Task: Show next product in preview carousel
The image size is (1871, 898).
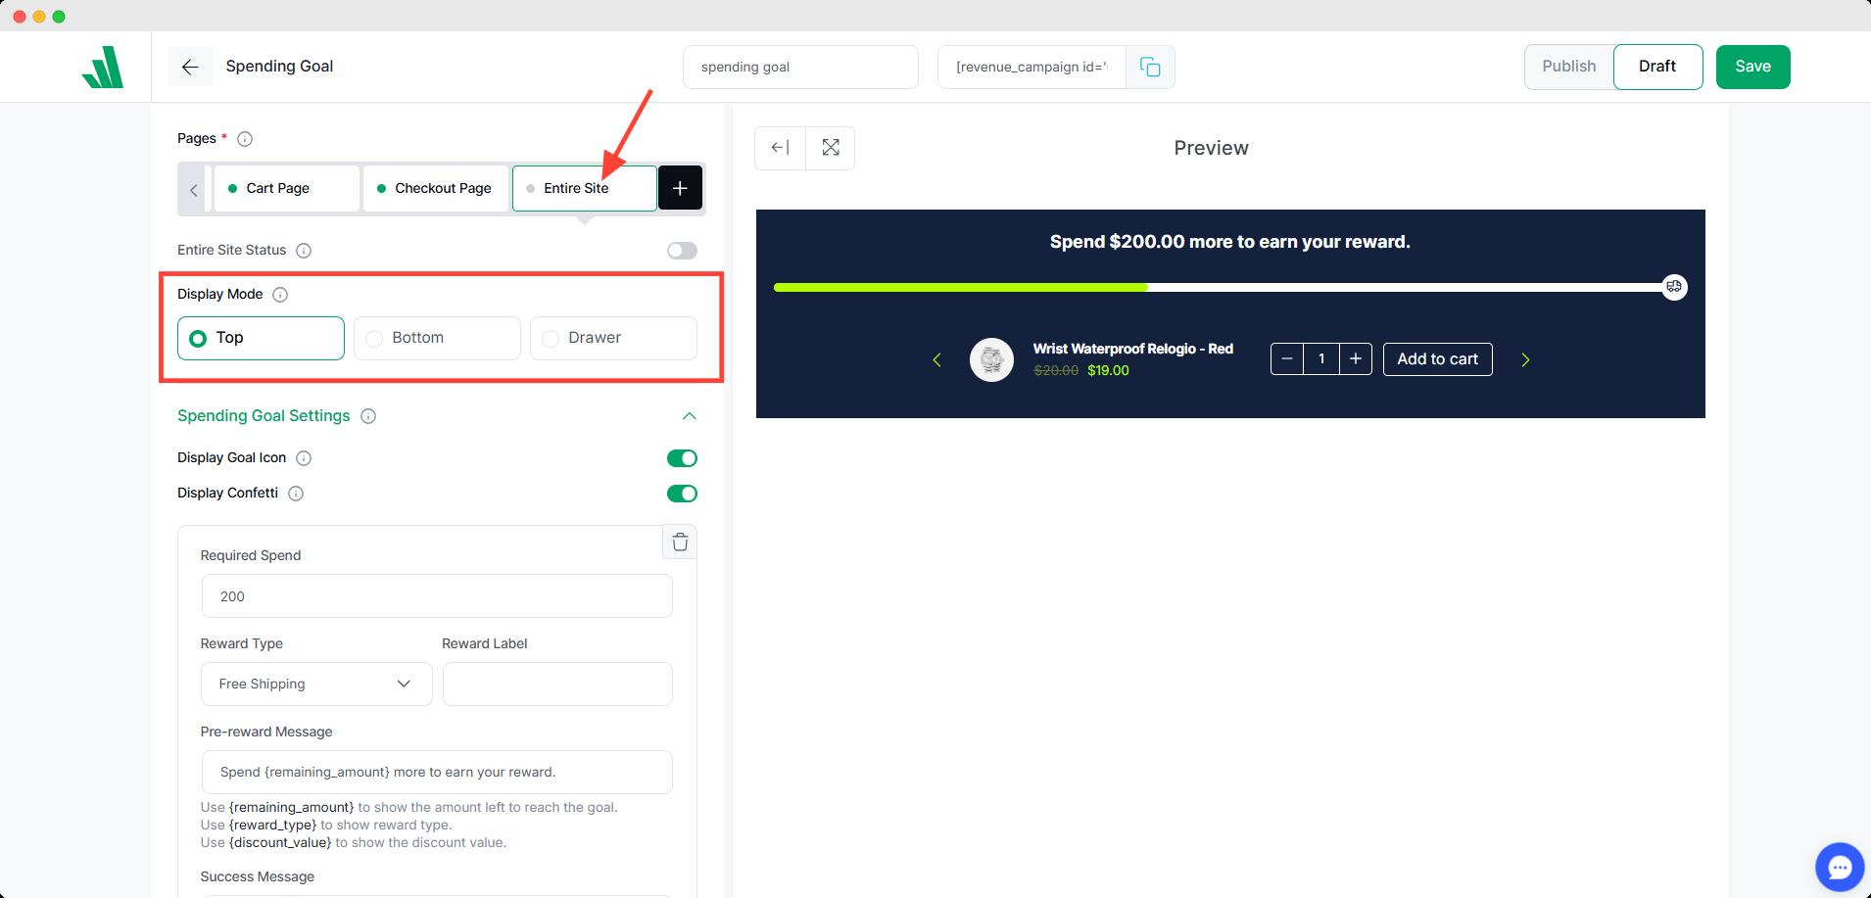Action: 1525,360
